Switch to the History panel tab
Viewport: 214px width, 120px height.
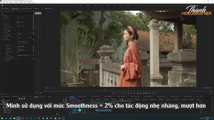49,96
